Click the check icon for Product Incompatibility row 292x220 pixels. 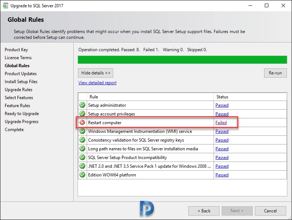82,157
